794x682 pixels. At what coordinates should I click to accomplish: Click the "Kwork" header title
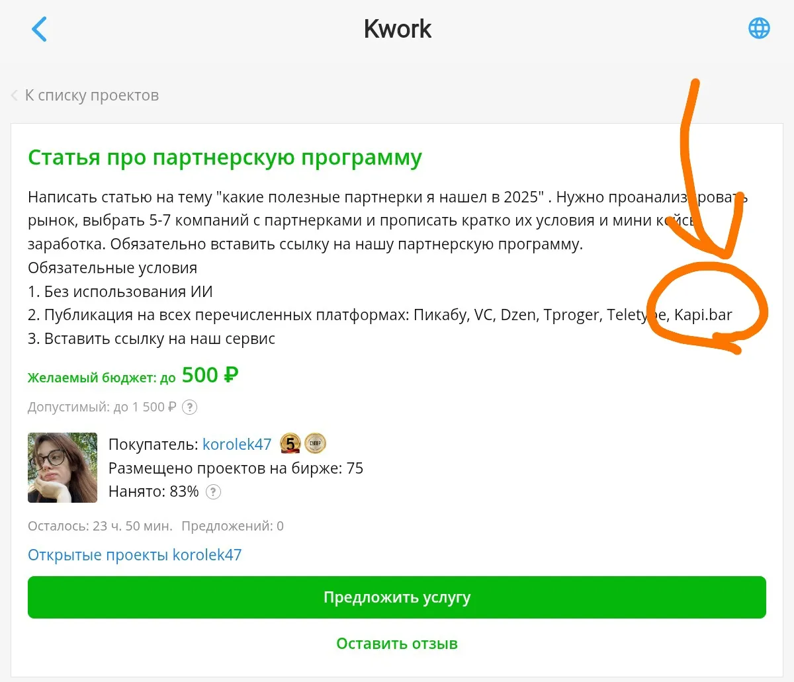[397, 29]
